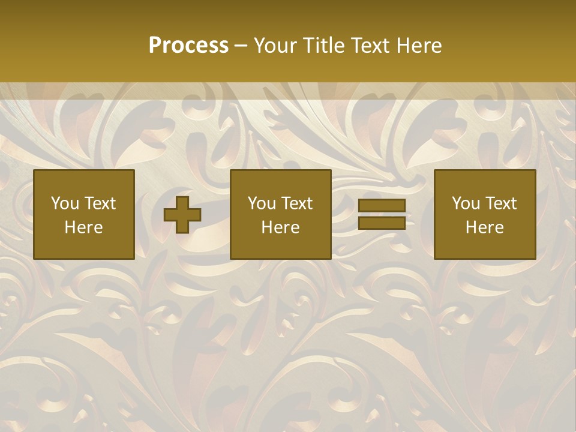
Task: Click the word 'Here' in the middle box
Action: tap(281, 227)
